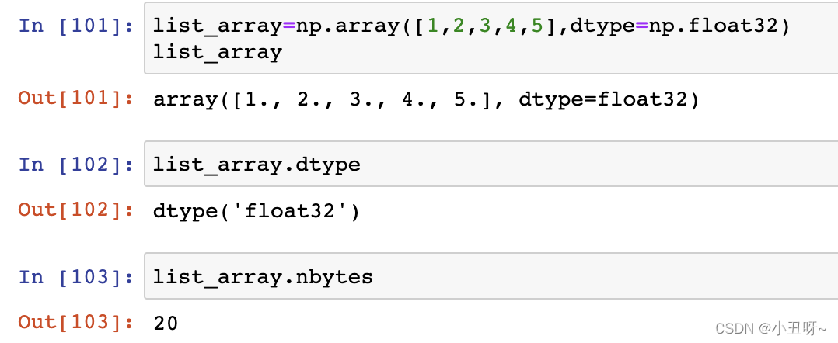
Task: Select the In [102] prompt label
Action: (76, 165)
